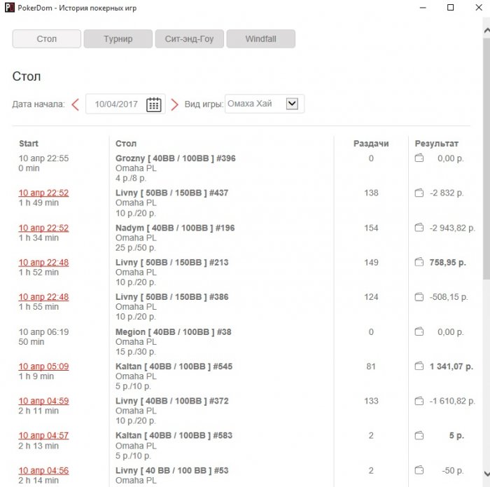Image resolution: width=490 pixels, height=487 pixels.
Task: Switch to the Windfall tab
Action: (261, 39)
